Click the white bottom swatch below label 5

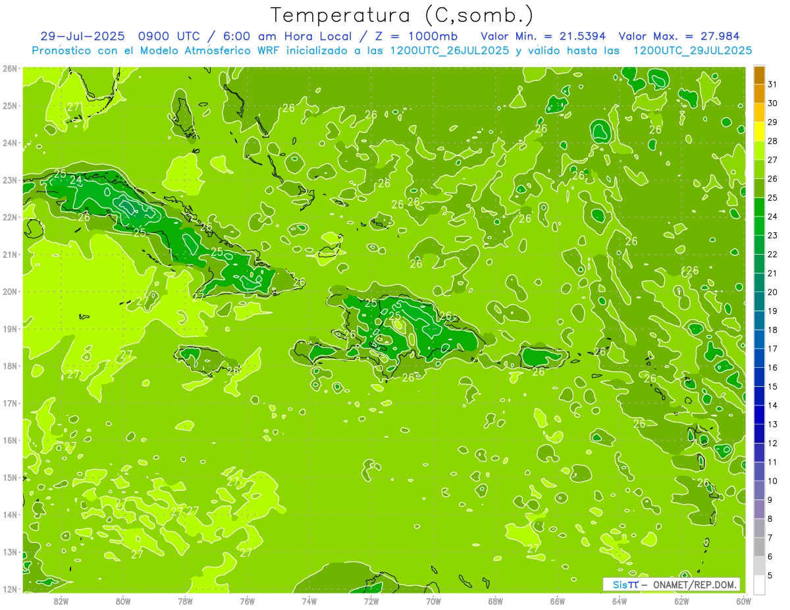tap(760, 584)
